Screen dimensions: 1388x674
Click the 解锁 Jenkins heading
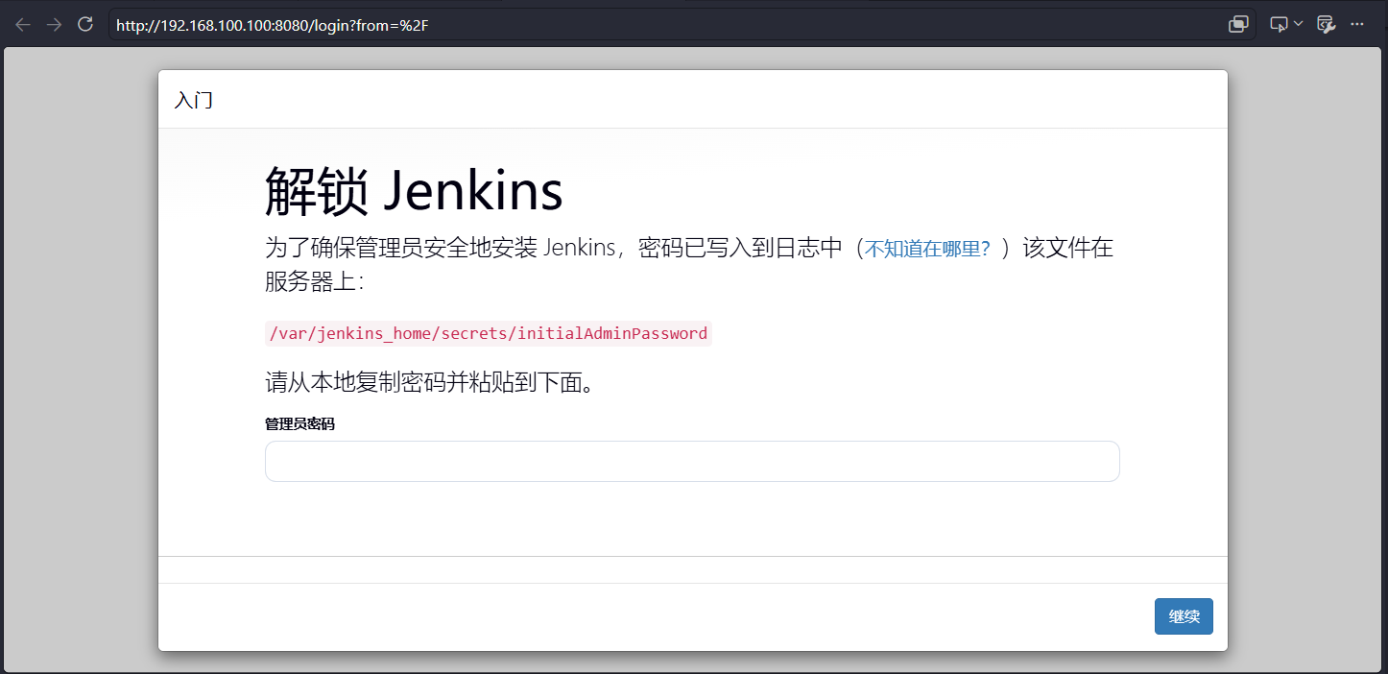pyautogui.click(x=414, y=191)
